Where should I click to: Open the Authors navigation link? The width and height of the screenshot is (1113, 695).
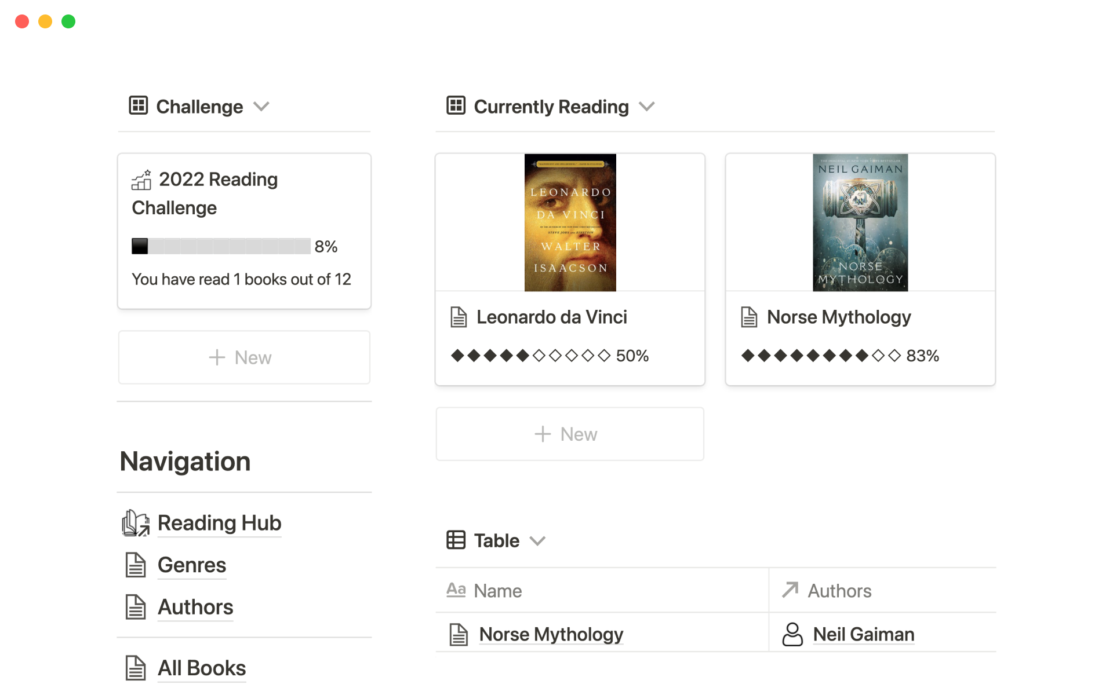[x=195, y=607]
